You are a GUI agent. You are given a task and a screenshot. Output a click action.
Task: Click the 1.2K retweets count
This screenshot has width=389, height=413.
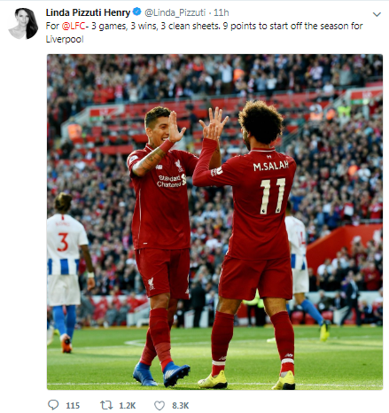[x=128, y=405]
